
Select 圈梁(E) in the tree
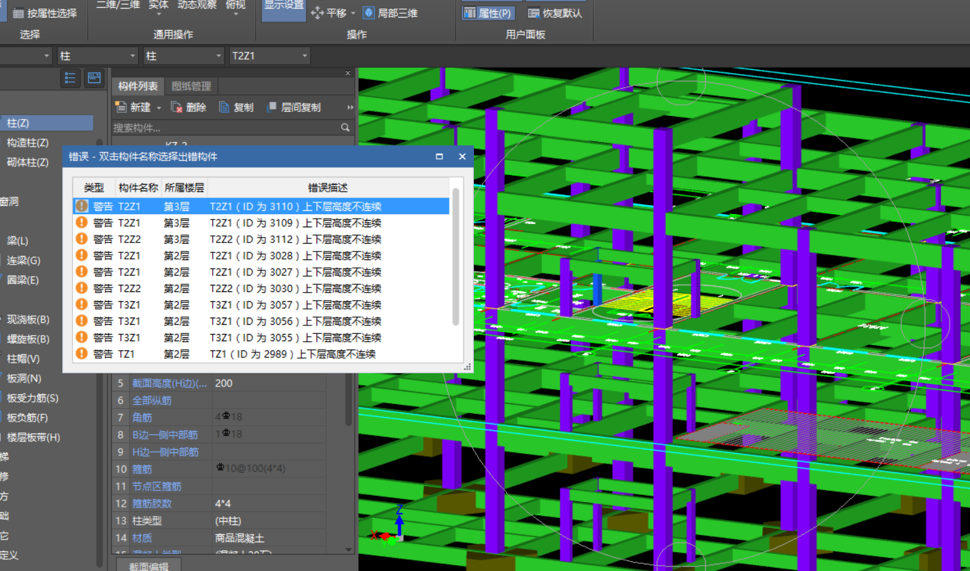23,280
